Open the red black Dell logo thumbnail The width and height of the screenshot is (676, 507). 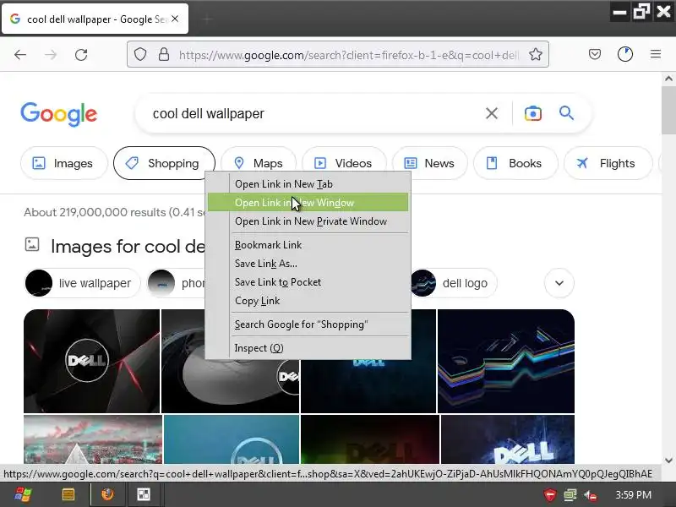(91, 362)
